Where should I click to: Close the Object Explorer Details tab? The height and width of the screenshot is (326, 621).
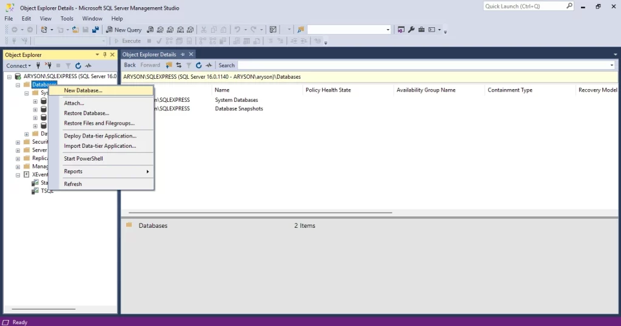point(191,54)
